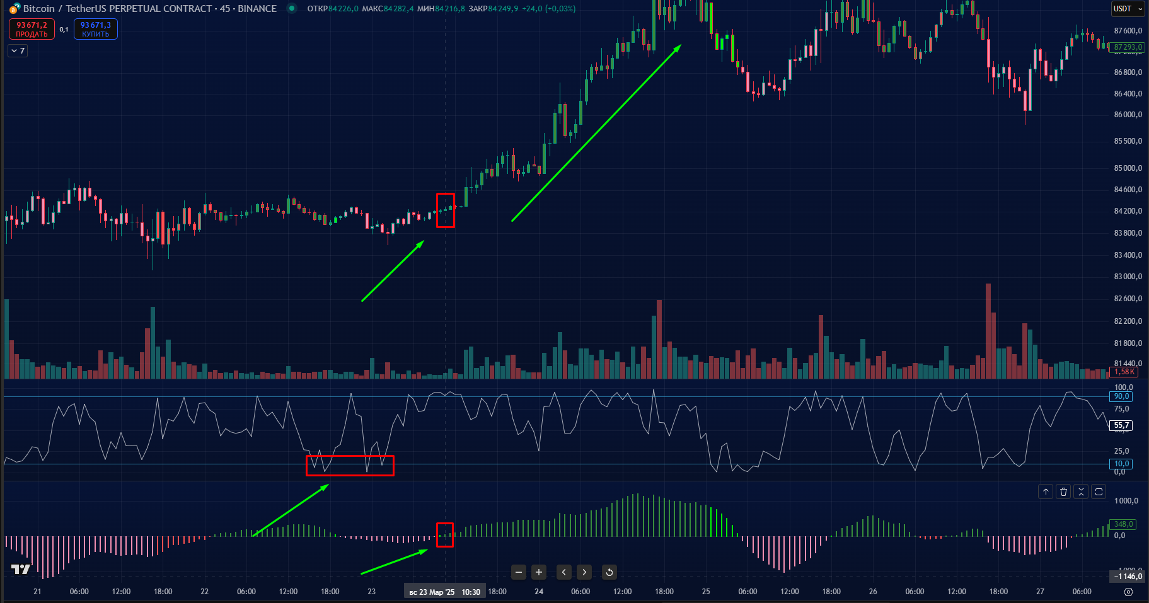The height and width of the screenshot is (603, 1149).
Task: Edit the 0,1 order quantity field
Action: (64, 29)
